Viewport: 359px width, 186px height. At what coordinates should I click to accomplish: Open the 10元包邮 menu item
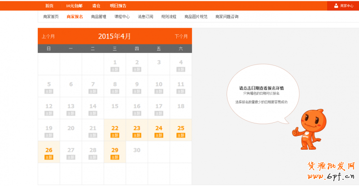[x=74, y=6]
